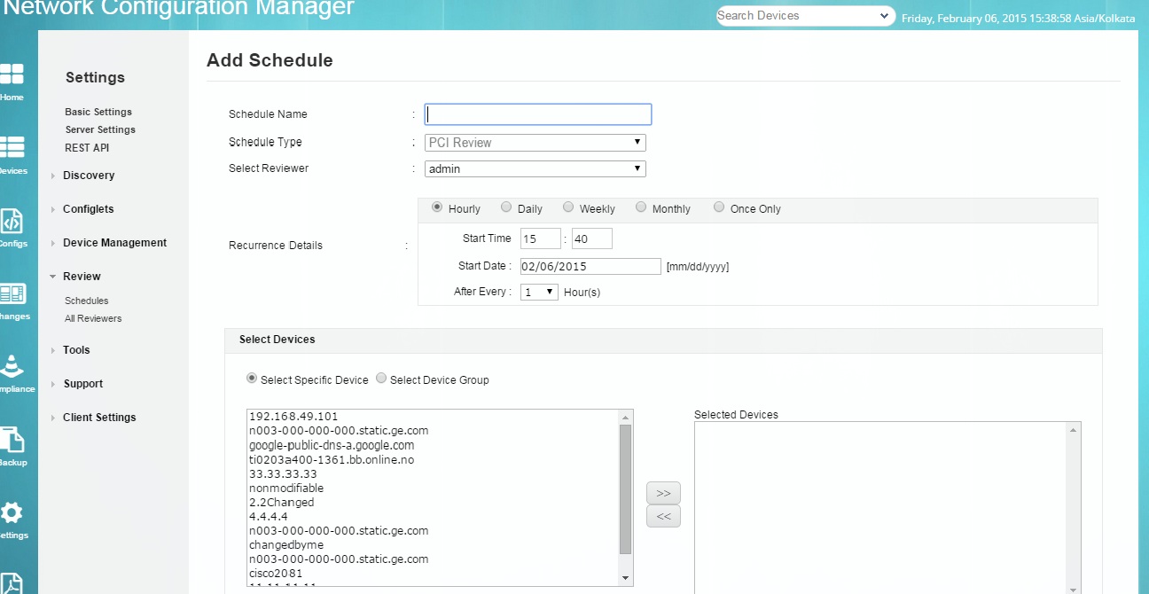Select device 33.33.33.33 in the list
The height and width of the screenshot is (594, 1149).
click(x=283, y=473)
